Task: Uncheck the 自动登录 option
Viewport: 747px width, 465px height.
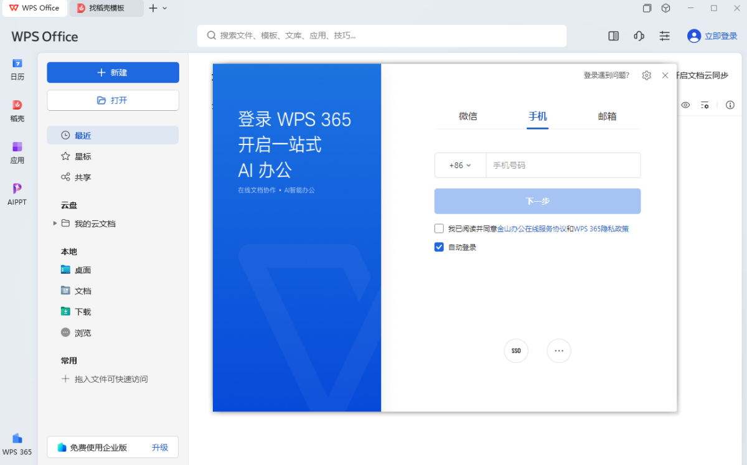Action: tap(439, 247)
